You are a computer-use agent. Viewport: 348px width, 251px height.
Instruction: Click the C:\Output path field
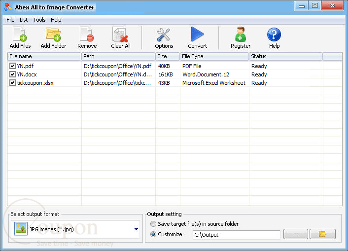[x=237, y=235]
